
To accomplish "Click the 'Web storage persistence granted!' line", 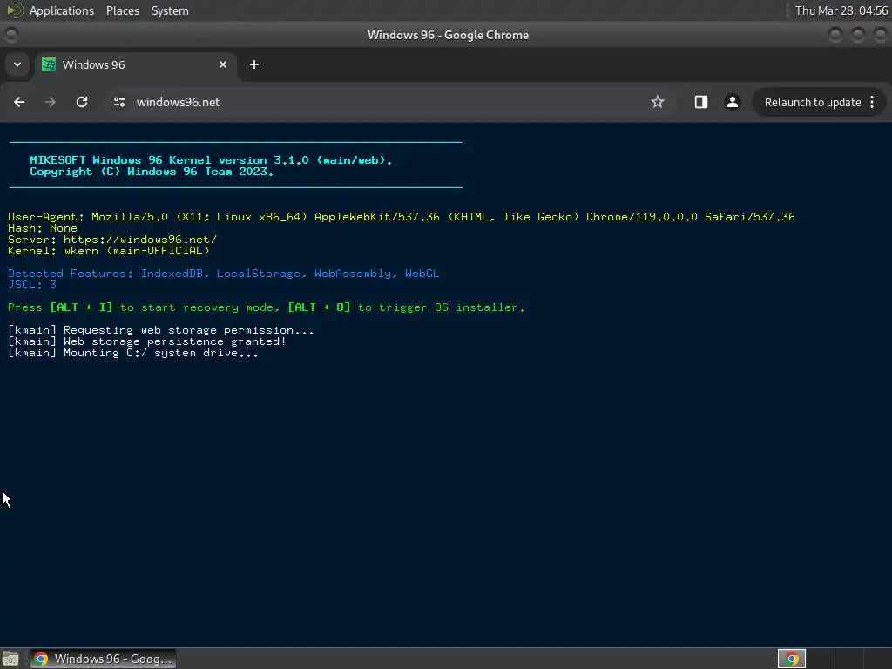I will pos(146,341).
